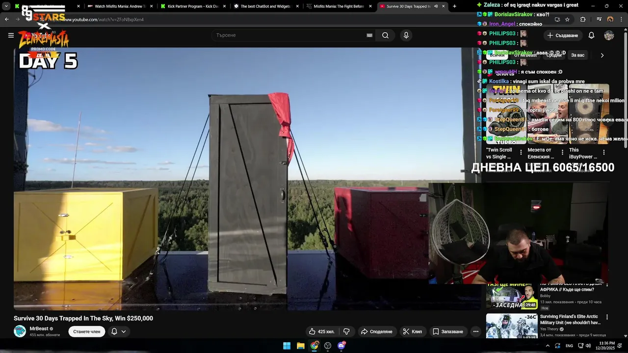Expand the notification bell dropdown beside Станете член
628x353 pixels.
118,331
